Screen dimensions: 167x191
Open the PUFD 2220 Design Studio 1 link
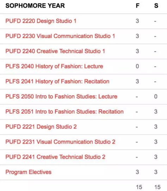(x=41, y=21)
